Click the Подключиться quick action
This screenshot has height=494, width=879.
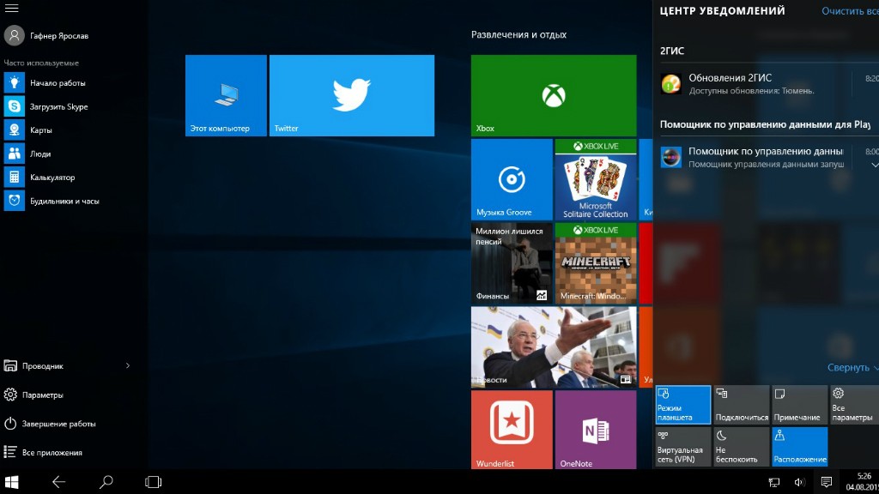[742, 405]
